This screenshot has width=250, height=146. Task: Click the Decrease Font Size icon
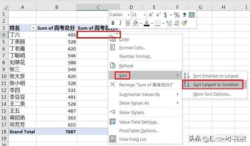click(159, 15)
